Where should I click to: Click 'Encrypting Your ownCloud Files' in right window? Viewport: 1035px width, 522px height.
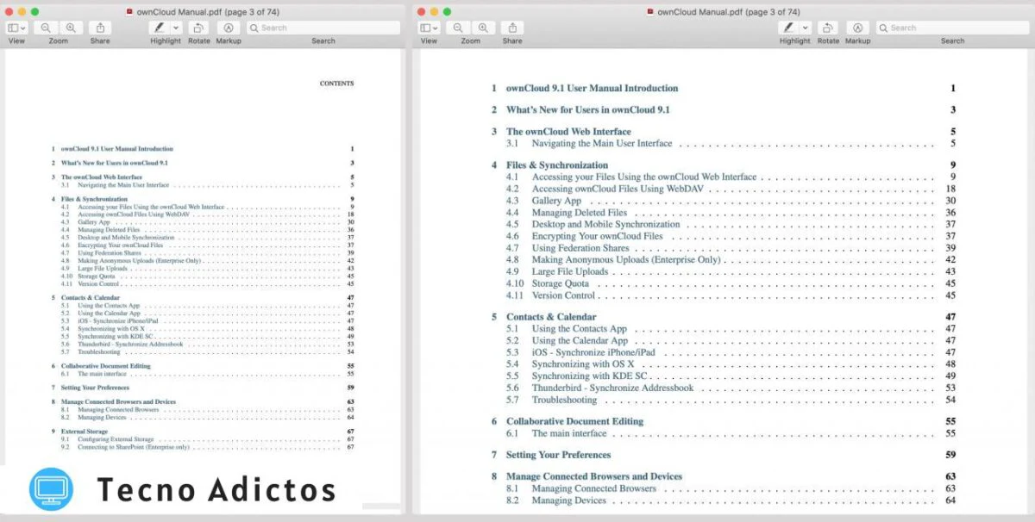pyautogui.click(x=598, y=236)
